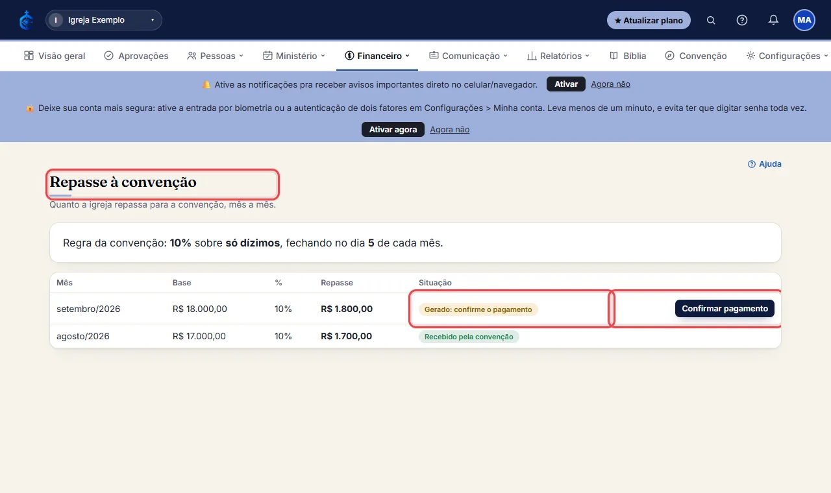This screenshot has width=831, height=493.
Task: Open the Aprovações tab
Action: (136, 56)
